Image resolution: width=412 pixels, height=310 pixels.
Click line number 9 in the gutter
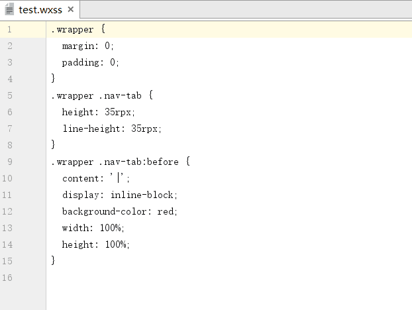(x=9, y=162)
